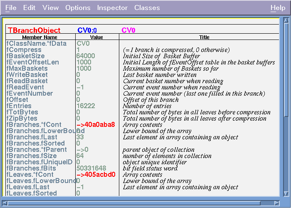The height and width of the screenshot is (208, 291).
Task: Follow the fBranches pointer ->40a0aba8
Action: [x=95, y=124]
